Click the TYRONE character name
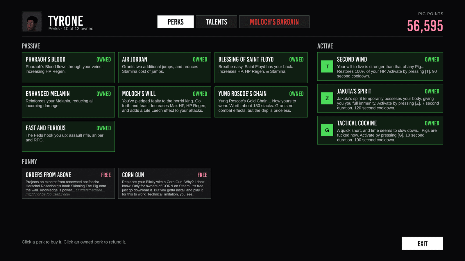The image size is (465, 261). point(65,21)
